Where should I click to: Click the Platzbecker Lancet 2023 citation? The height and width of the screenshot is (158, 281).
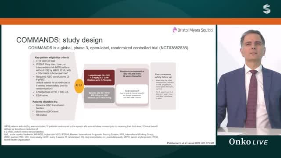(191, 143)
